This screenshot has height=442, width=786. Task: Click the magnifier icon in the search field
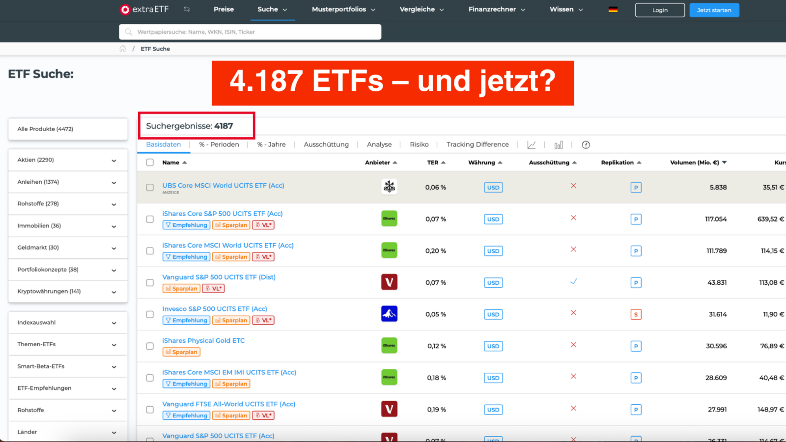pyautogui.click(x=128, y=32)
